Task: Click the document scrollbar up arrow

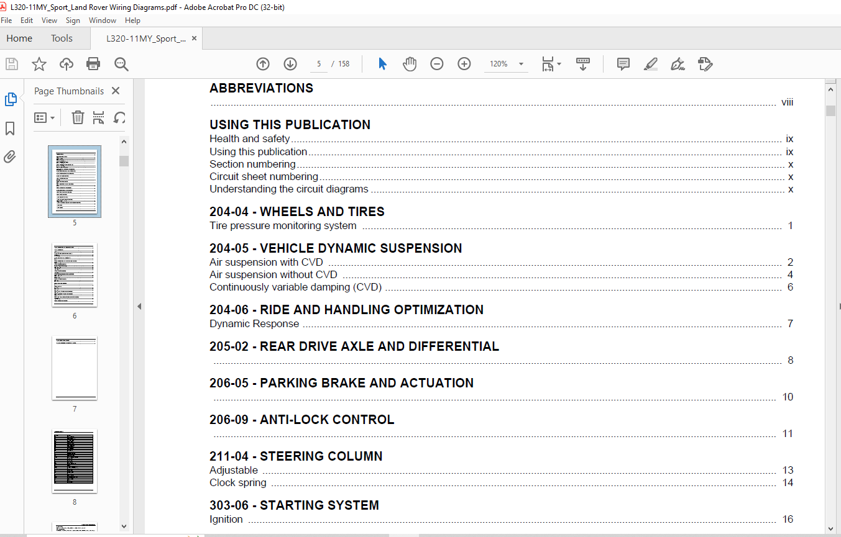Action: [830, 89]
